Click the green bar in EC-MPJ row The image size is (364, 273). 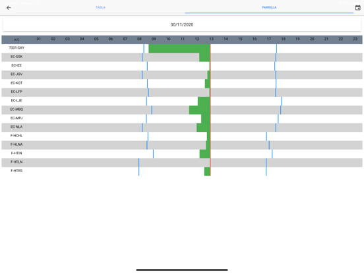[x=206, y=119]
